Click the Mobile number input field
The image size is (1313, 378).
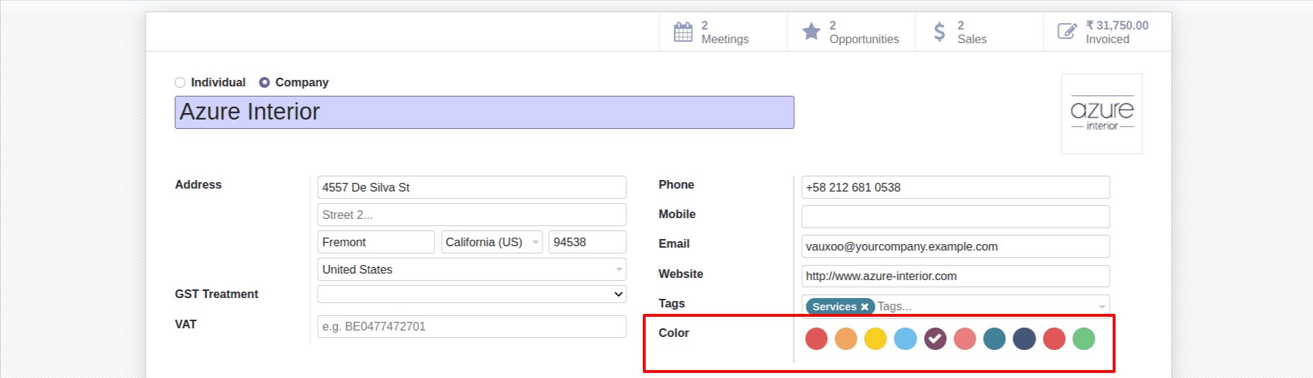click(955, 217)
